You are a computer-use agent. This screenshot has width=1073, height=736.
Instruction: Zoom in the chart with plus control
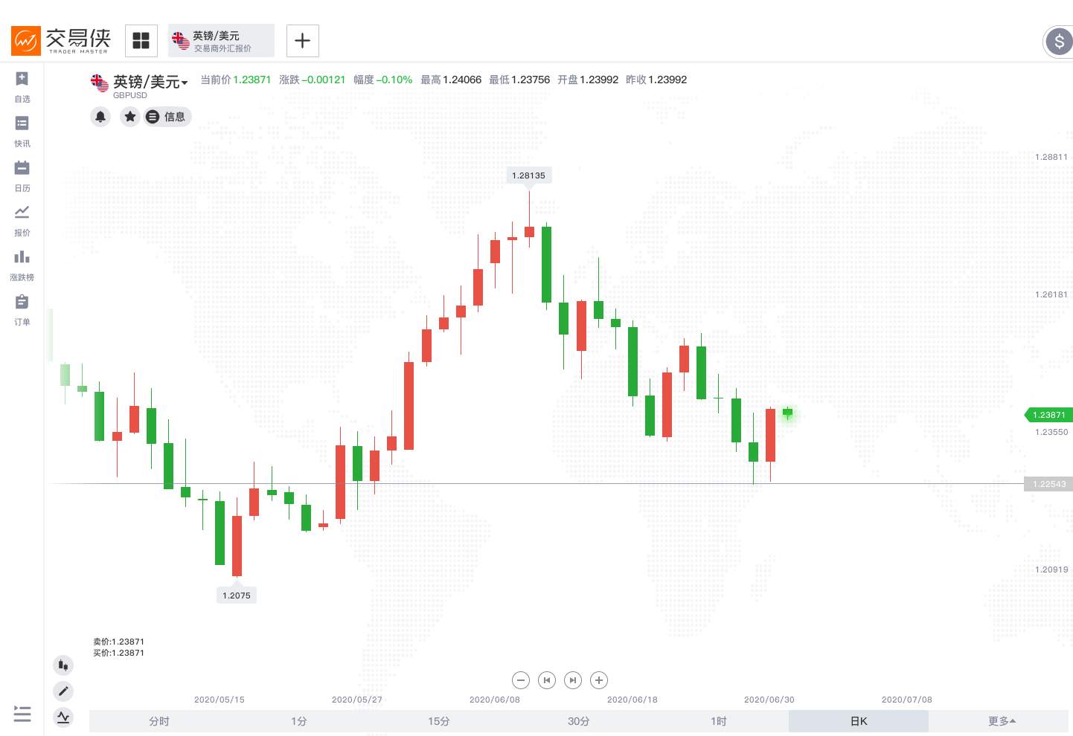click(599, 680)
